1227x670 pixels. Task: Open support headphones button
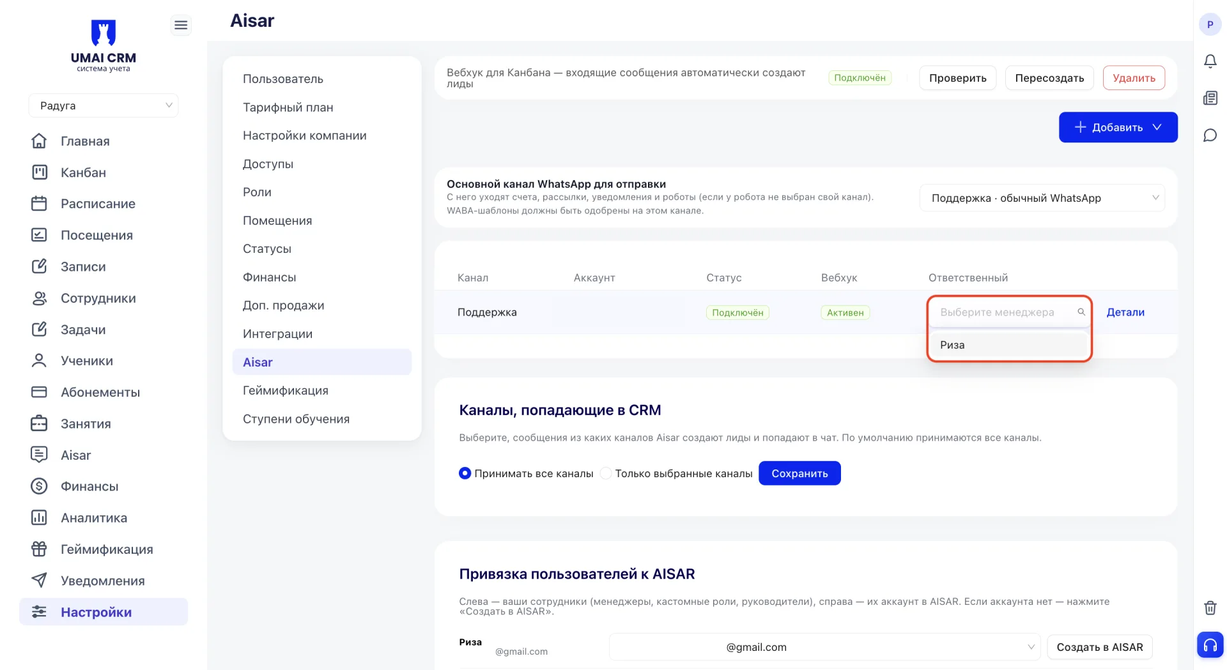(x=1210, y=644)
